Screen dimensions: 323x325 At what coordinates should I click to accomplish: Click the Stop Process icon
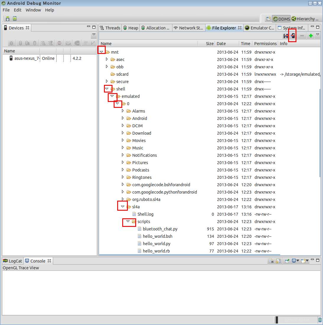click(59, 43)
